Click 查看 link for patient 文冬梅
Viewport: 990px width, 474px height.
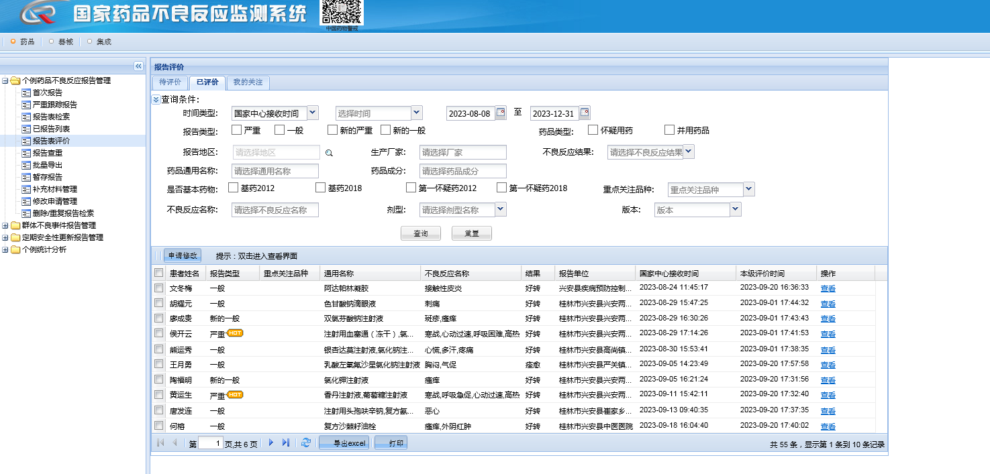(x=828, y=288)
